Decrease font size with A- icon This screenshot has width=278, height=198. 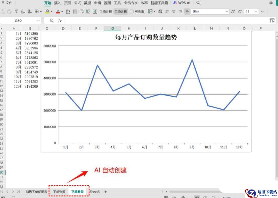click(240, 12)
